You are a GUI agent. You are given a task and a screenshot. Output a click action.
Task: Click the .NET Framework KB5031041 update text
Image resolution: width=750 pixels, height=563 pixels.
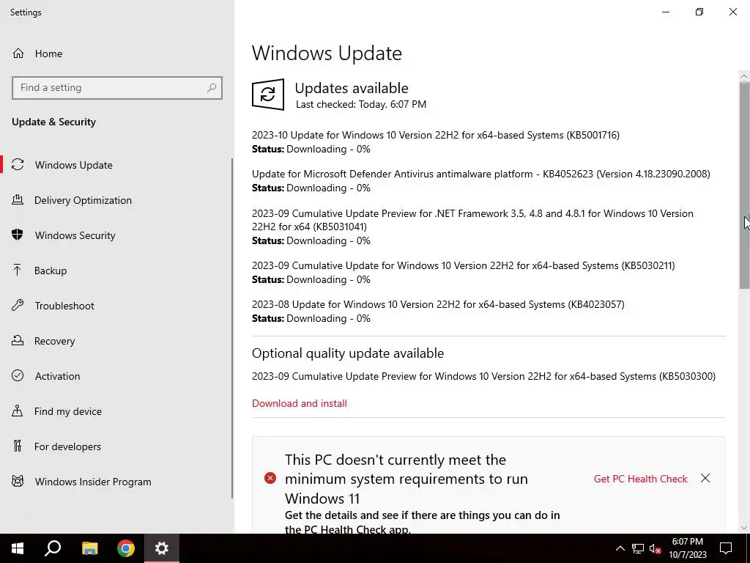[x=472, y=220]
